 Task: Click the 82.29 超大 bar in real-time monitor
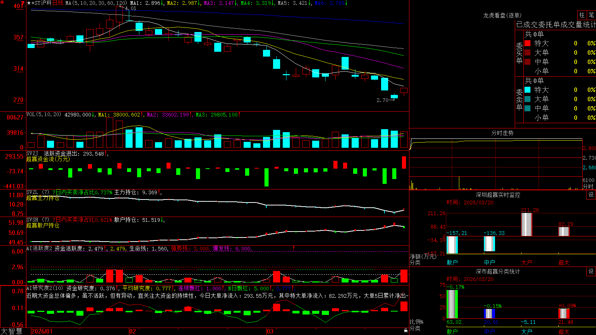pyautogui.click(x=564, y=231)
